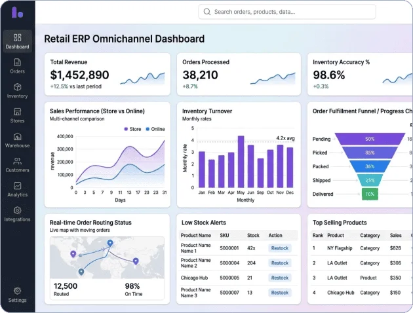Select Chicago Hub in Top Selling

(x=341, y=293)
